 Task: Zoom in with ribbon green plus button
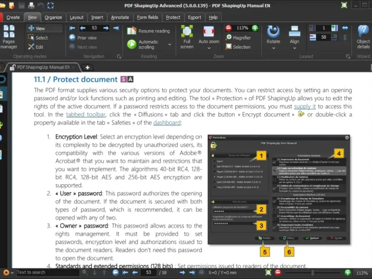pos(255,28)
